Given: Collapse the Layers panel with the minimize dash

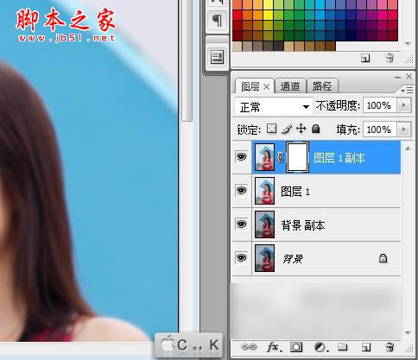Looking at the screenshot, I should pyautogui.click(x=397, y=77).
